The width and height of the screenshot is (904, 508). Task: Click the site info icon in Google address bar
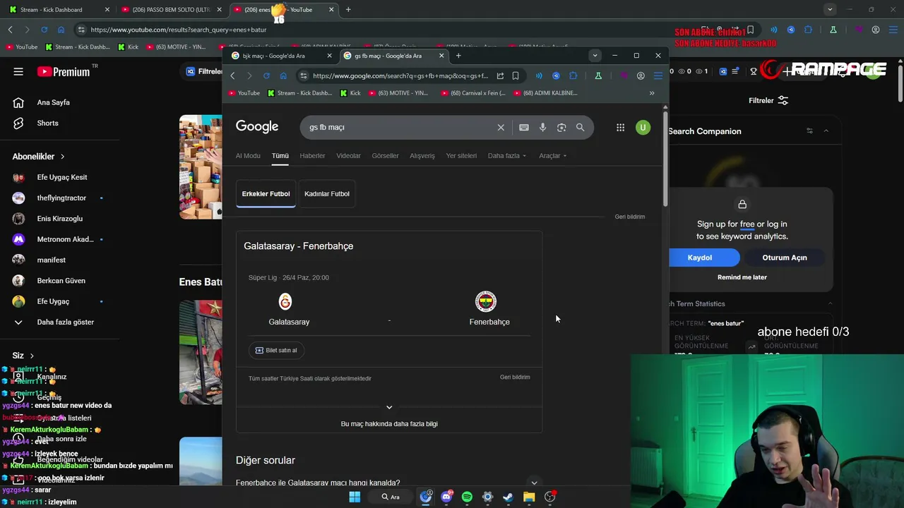303,75
